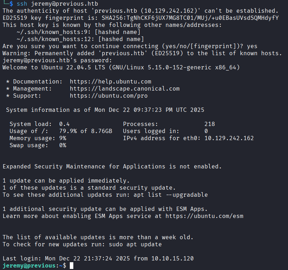Click the System load value 0.4
The height and width of the screenshot is (270, 288).
pos(64,124)
